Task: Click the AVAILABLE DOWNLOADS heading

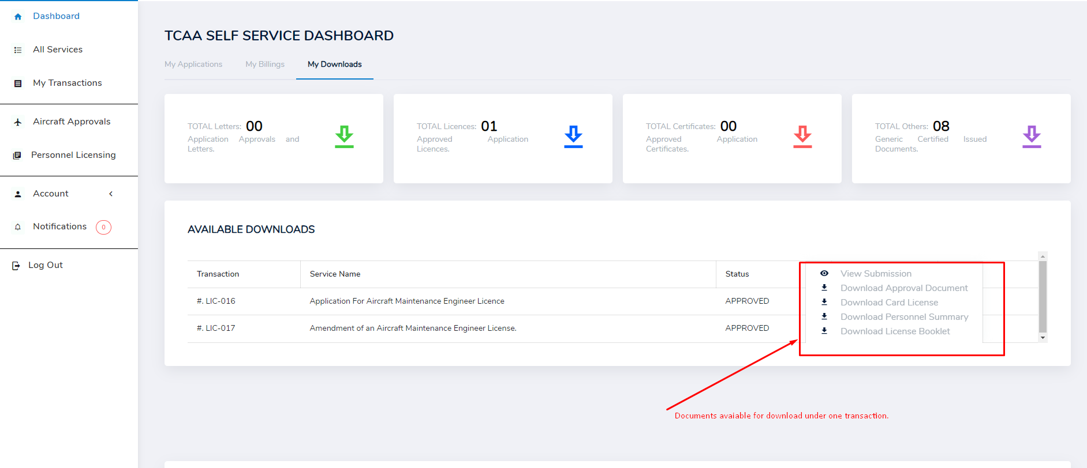Action: click(x=251, y=229)
